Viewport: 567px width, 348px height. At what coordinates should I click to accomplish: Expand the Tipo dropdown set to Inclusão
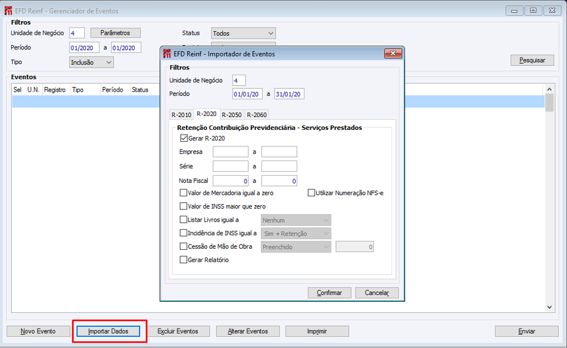[91, 62]
